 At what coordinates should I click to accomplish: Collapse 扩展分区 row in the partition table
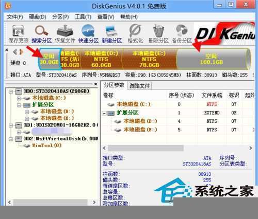104,113
